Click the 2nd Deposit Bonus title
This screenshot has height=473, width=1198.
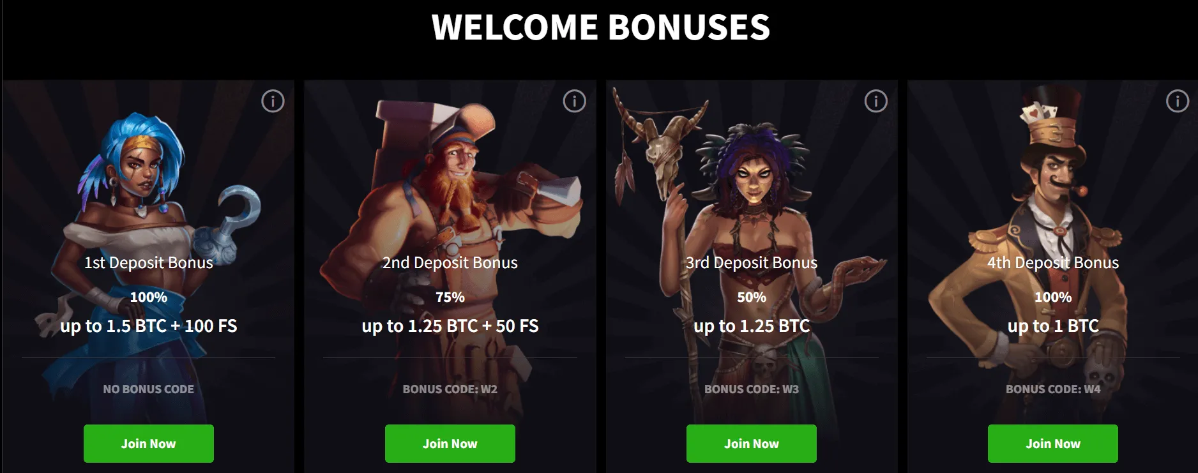click(x=450, y=262)
